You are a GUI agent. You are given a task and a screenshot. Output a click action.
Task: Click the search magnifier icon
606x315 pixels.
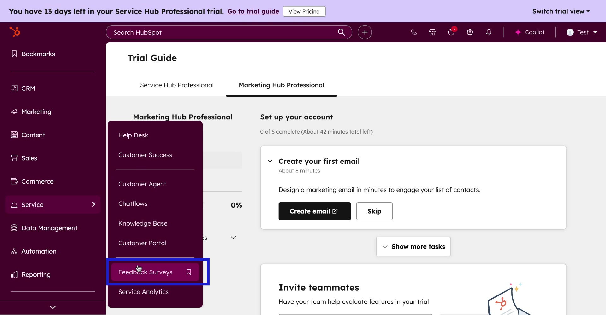pos(341,32)
